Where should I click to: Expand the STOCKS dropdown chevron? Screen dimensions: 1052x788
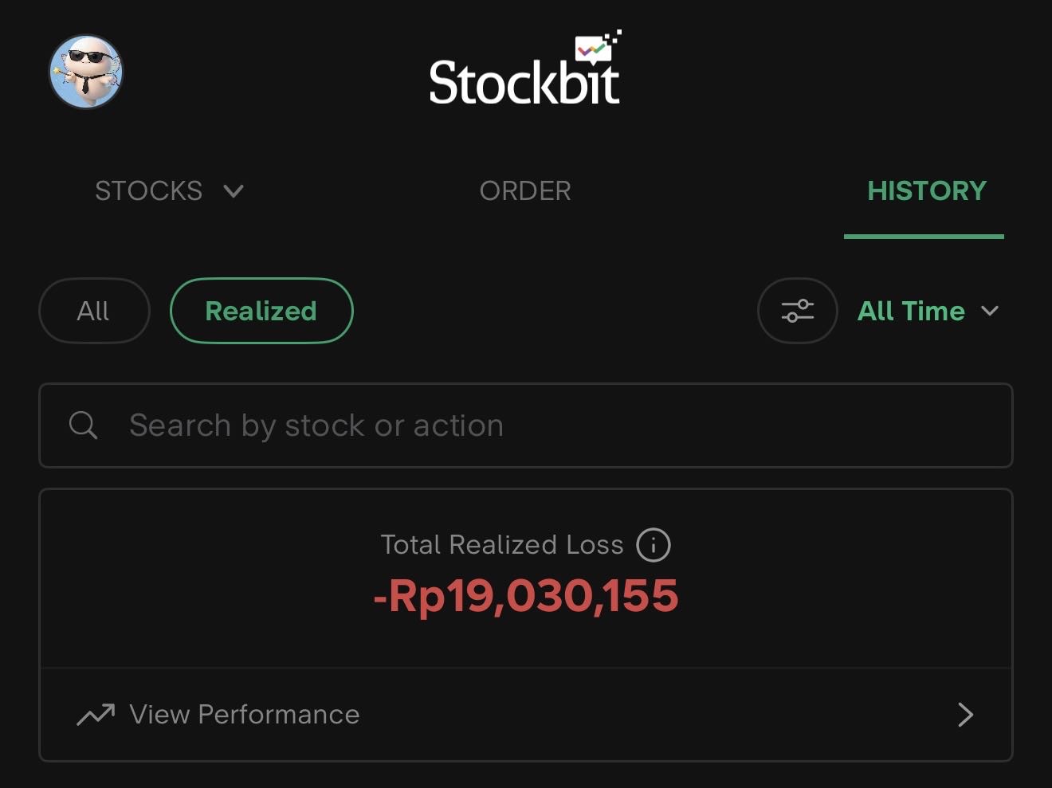(234, 191)
